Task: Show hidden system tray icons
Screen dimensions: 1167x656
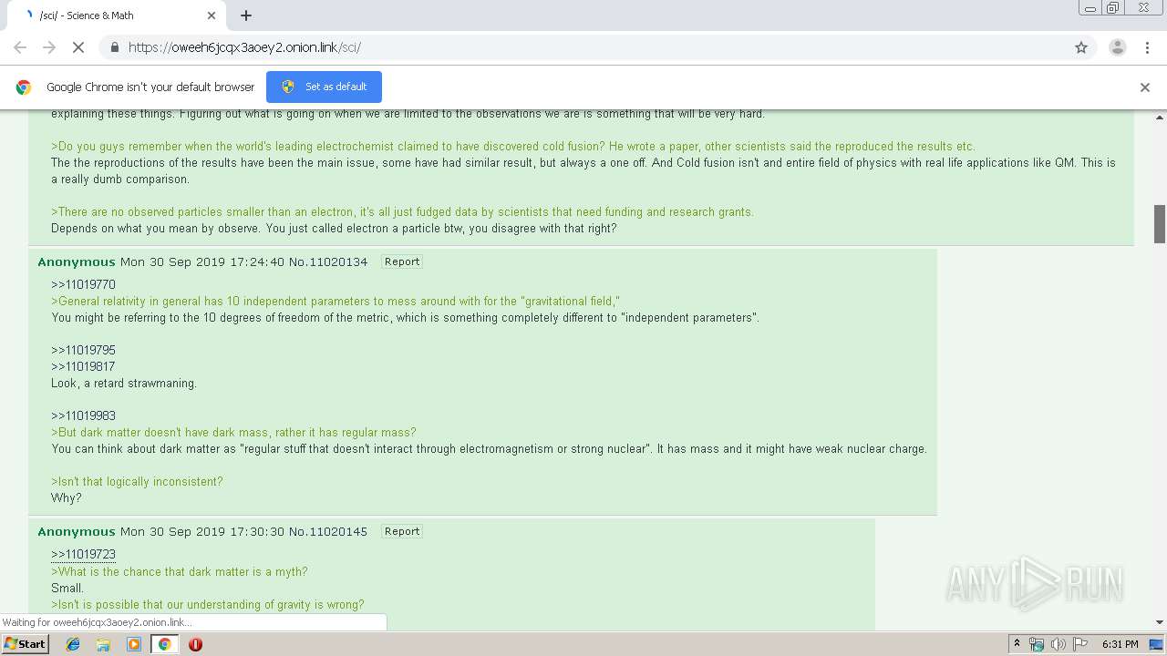Action: point(1017,644)
